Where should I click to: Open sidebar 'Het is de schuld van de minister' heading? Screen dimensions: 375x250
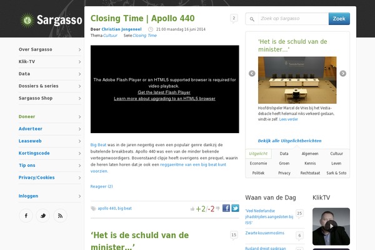pos(292,46)
